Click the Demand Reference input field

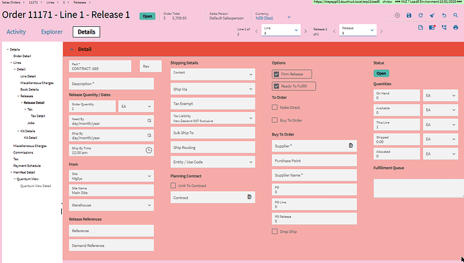[x=111, y=246]
